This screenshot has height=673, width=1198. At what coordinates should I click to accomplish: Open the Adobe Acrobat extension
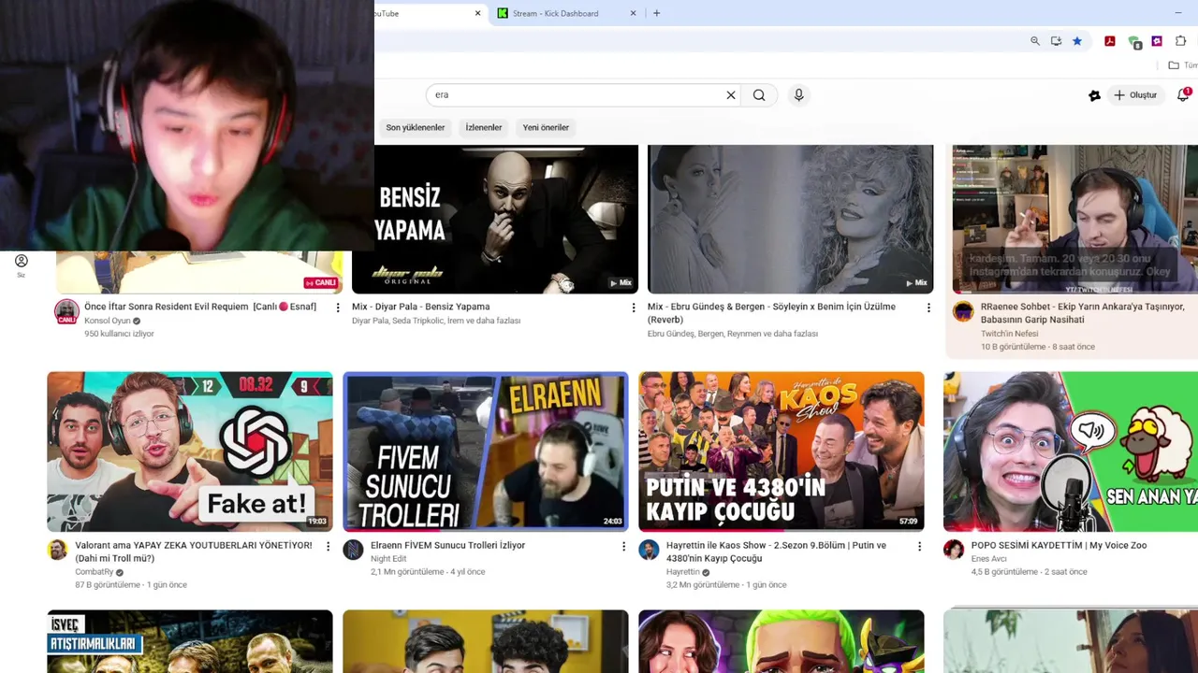pyautogui.click(x=1110, y=41)
